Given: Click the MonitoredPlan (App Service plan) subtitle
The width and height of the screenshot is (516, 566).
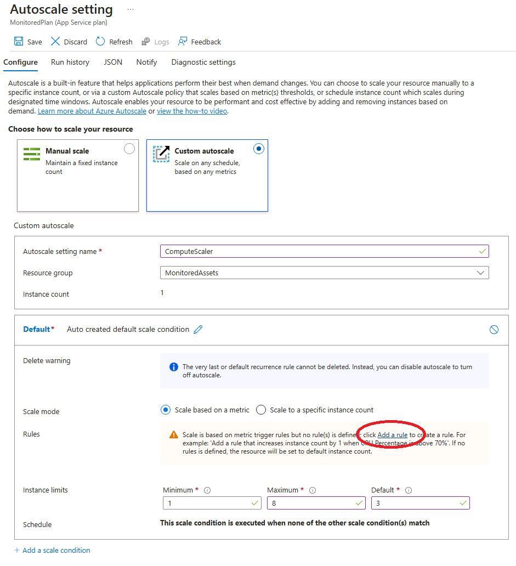Looking at the screenshot, I should (59, 22).
